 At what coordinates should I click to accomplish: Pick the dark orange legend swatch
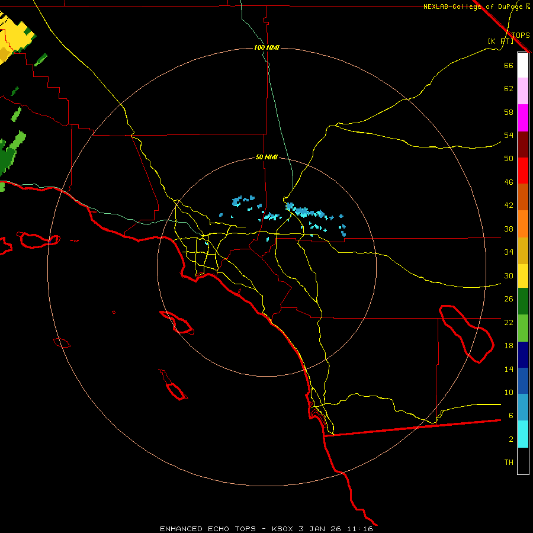pyautogui.click(x=523, y=197)
